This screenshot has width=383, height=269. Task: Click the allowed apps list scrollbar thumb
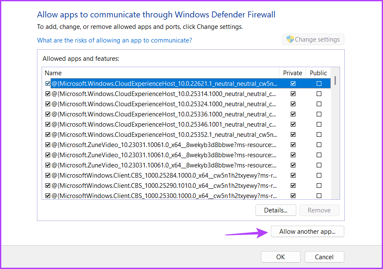pyautogui.click(x=335, y=81)
